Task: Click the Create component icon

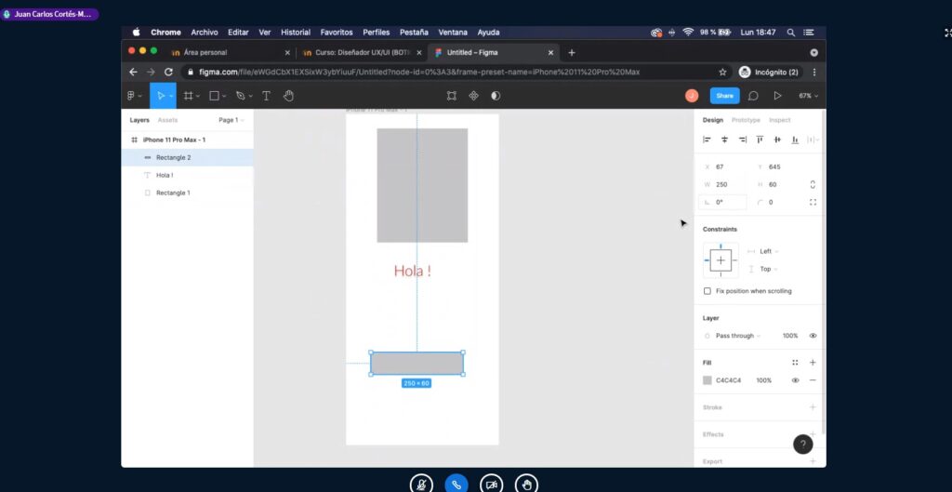Action: pyautogui.click(x=473, y=96)
